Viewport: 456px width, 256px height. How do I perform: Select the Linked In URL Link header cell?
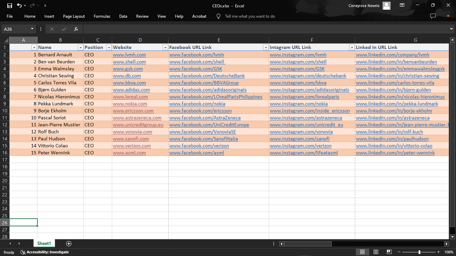402,47
